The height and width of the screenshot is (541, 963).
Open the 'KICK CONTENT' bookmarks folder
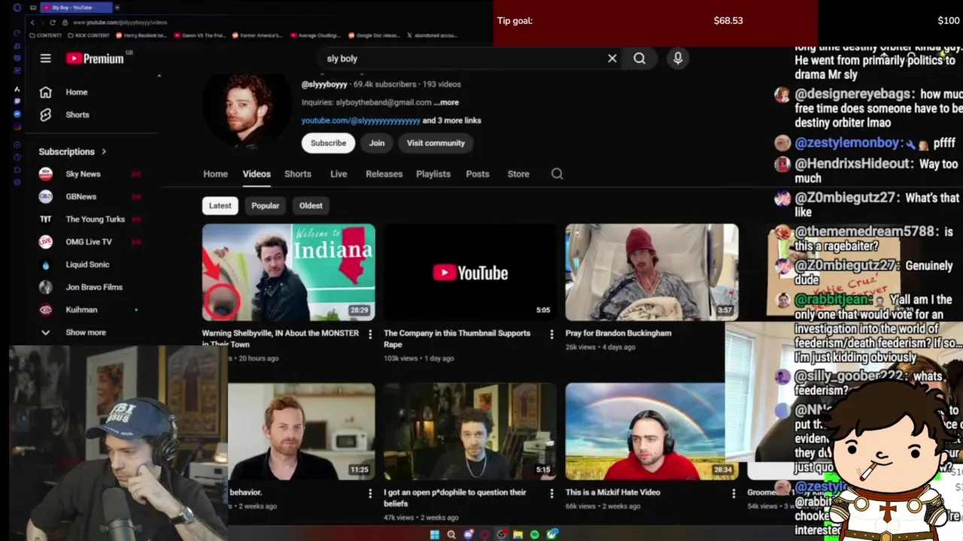[x=89, y=35]
